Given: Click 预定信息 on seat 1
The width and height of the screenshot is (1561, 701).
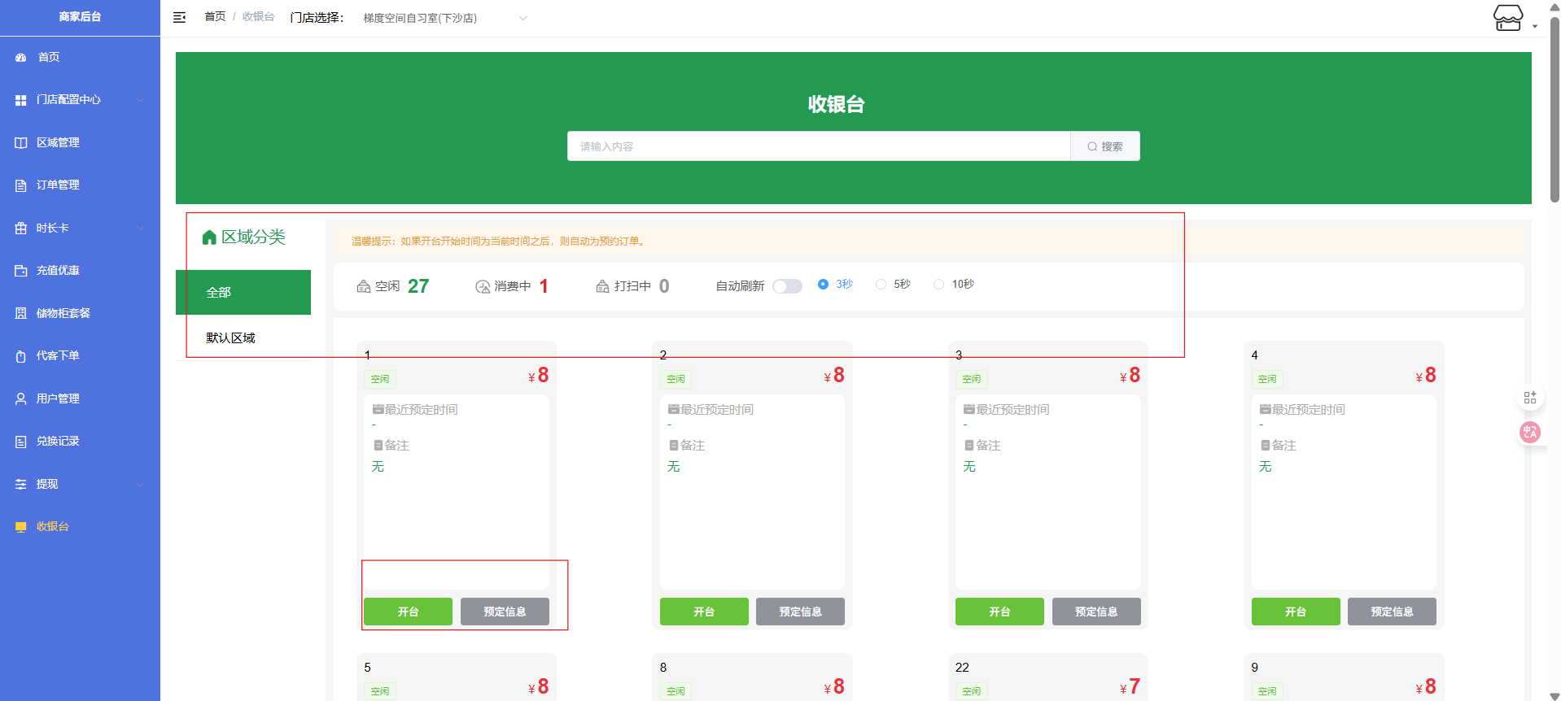Looking at the screenshot, I should coord(505,612).
